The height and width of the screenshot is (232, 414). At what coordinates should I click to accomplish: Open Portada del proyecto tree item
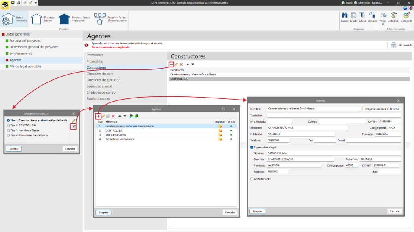[x=25, y=41]
